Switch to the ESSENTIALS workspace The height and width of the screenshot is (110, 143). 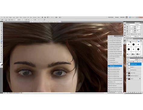(111, 17)
